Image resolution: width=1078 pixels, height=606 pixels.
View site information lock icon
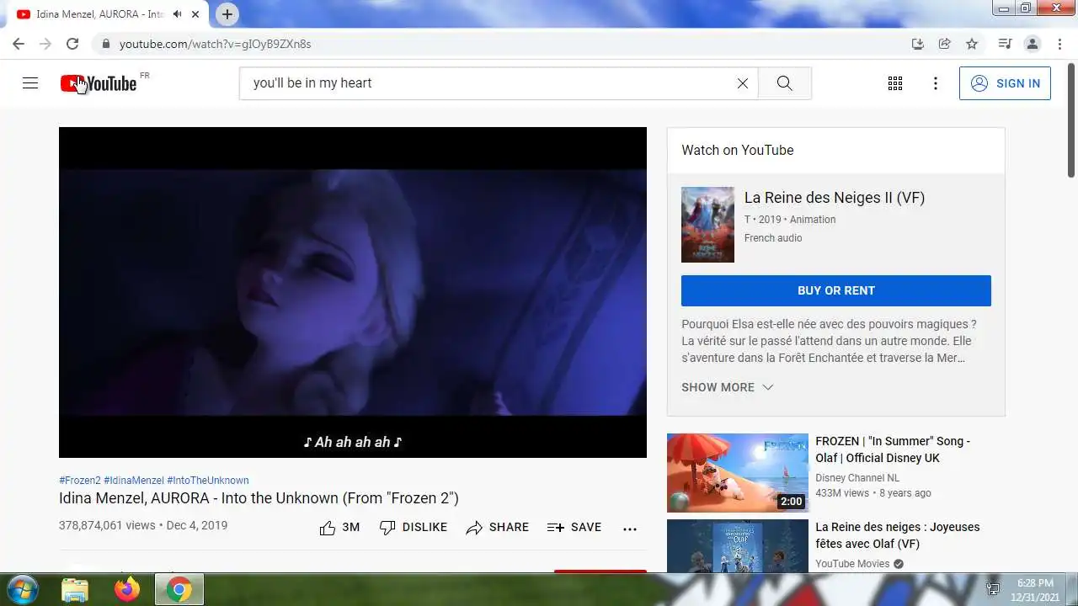tap(105, 44)
